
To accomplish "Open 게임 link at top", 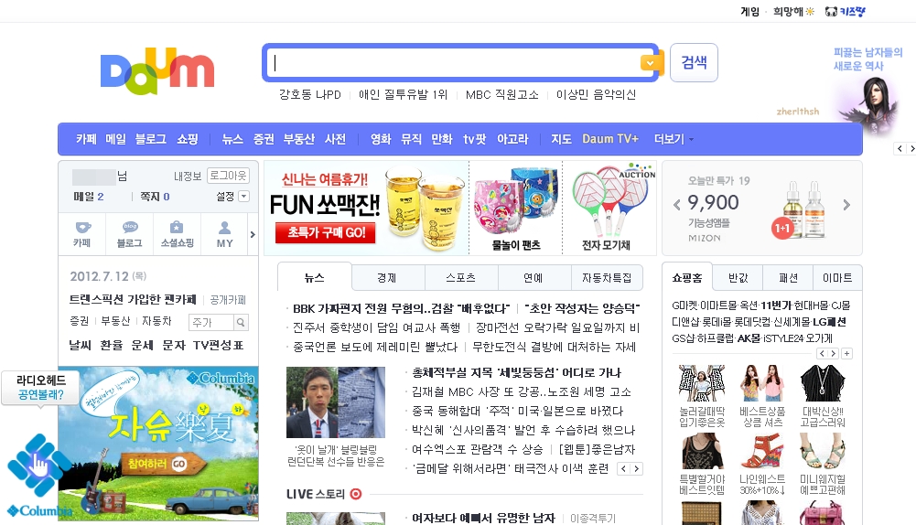I will 749,11.
